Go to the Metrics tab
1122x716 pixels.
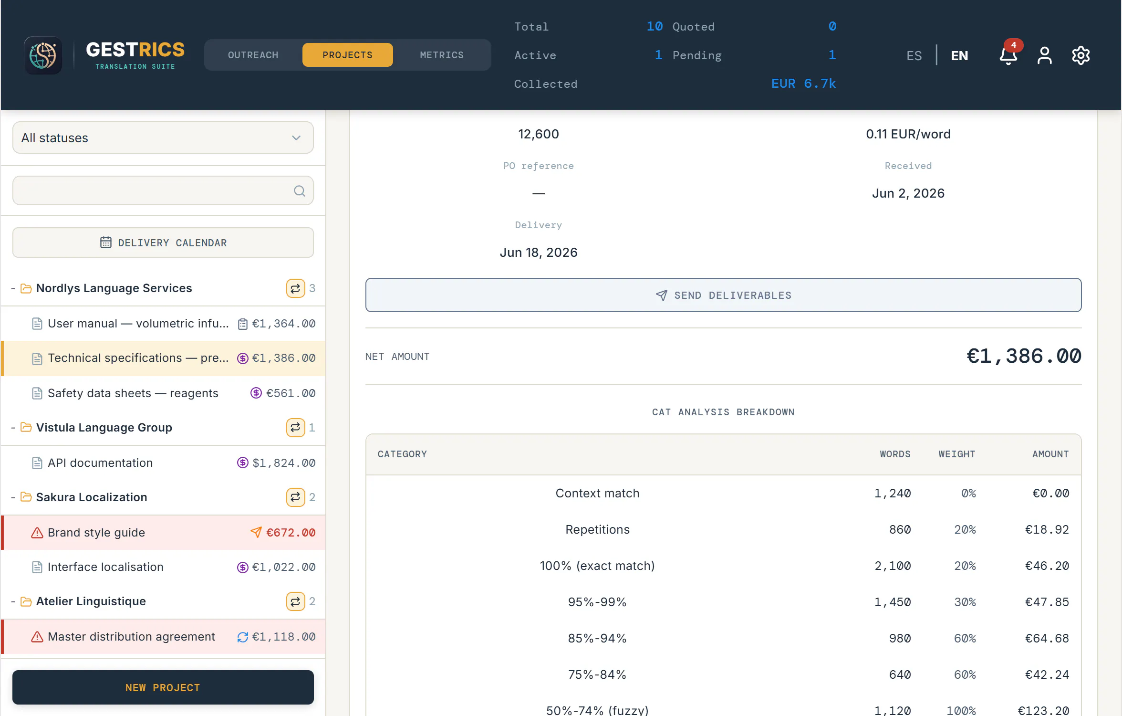pos(442,55)
